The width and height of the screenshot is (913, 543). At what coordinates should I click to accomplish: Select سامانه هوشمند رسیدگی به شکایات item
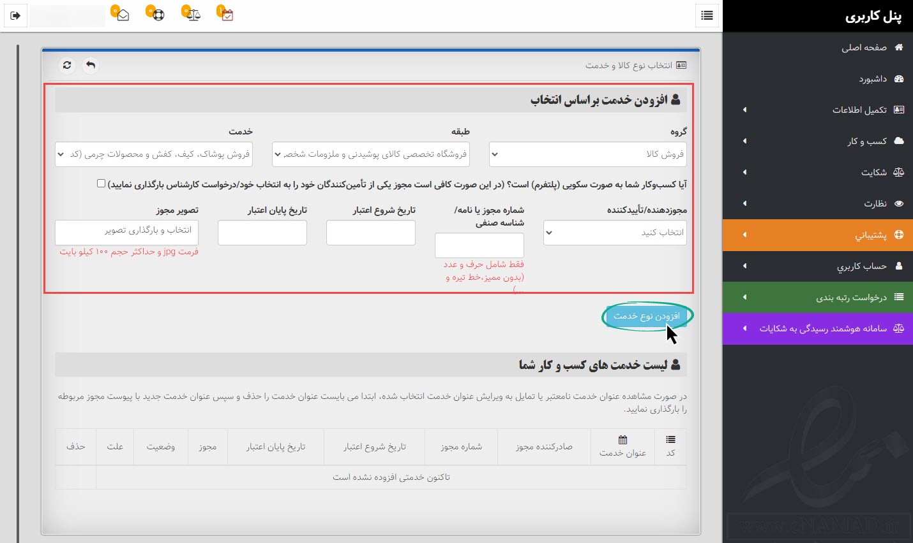pyautogui.click(x=818, y=328)
